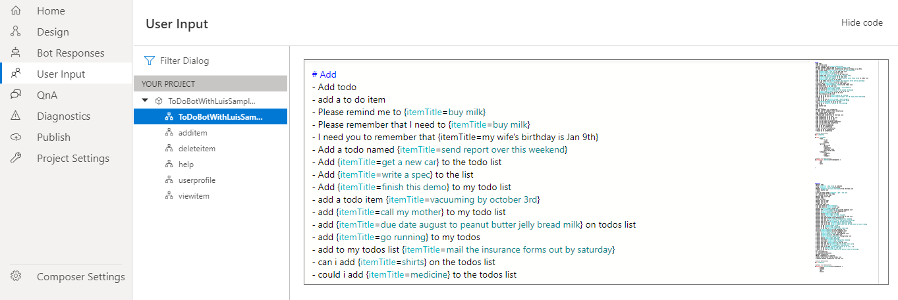Select the User Input navigation item
898x300 pixels.
61,74
